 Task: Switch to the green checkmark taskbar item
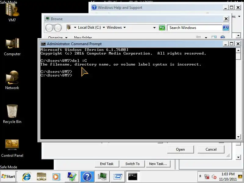[72, 177]
